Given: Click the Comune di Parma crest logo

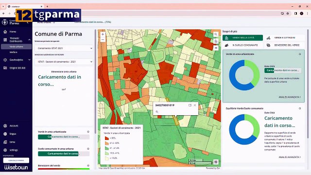Looking at the screenshot, I should (4, 22).
